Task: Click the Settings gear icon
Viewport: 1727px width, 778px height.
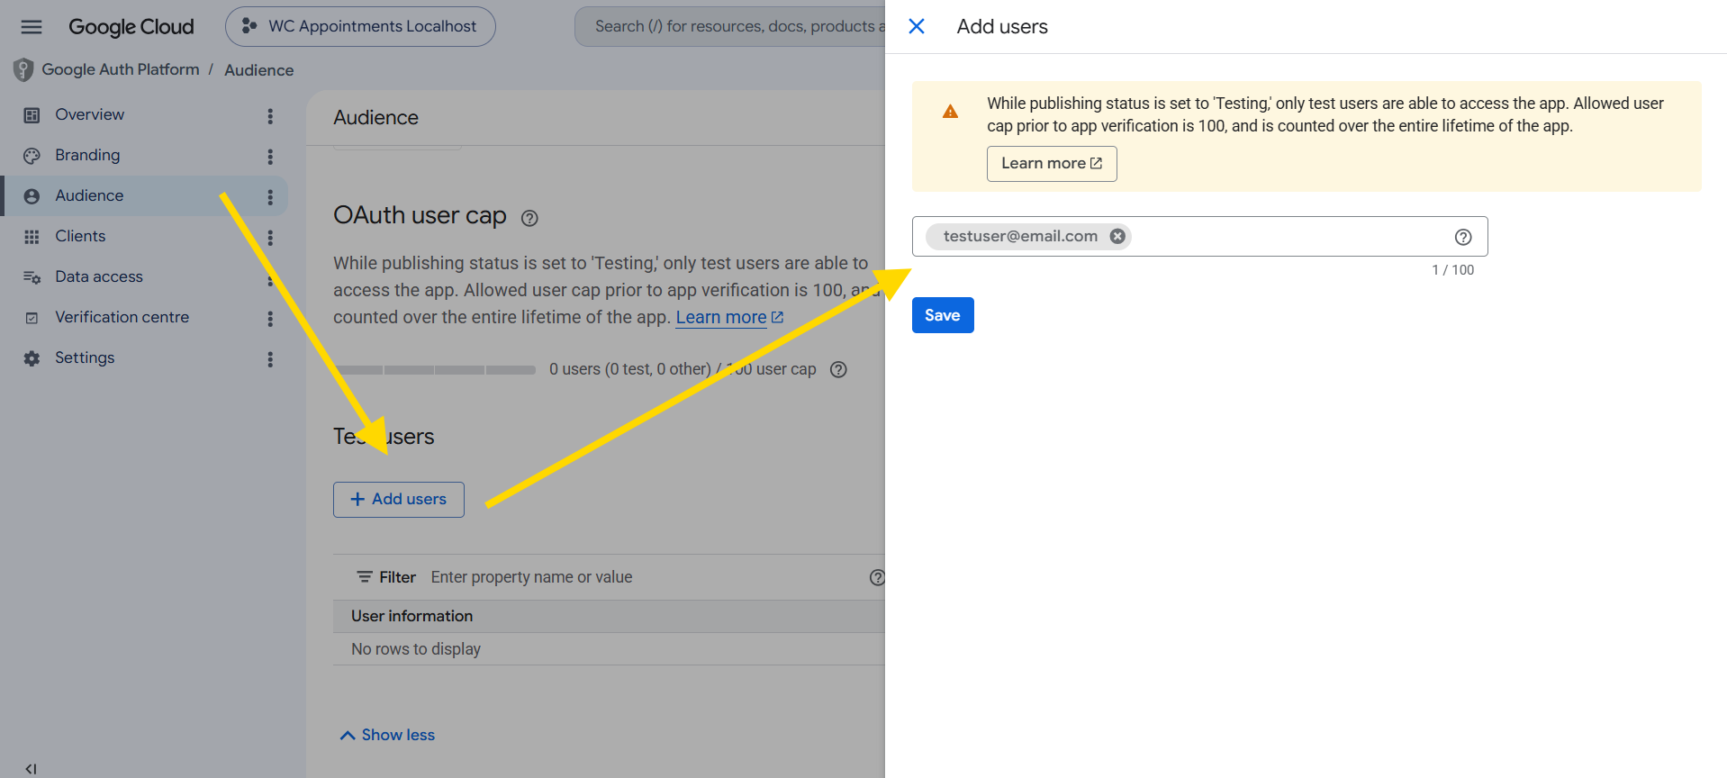Action: click(32, 358)
